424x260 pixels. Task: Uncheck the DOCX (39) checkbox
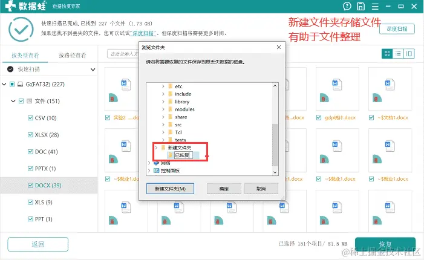coord(30,186)
